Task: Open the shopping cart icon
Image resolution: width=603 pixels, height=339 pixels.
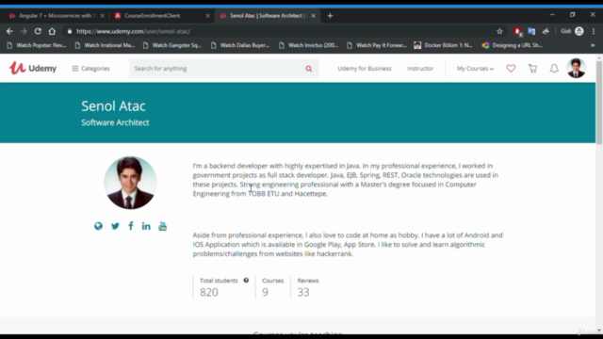Action: (532, 69)
